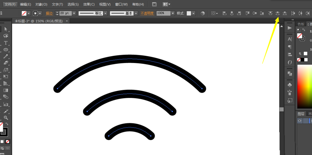The width and height of the screenshot is (312, 155).
Task: Open the 文件(F) menu
Action: coord(10,4)
